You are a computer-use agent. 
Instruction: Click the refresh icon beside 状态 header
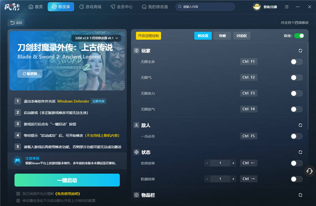300,152
